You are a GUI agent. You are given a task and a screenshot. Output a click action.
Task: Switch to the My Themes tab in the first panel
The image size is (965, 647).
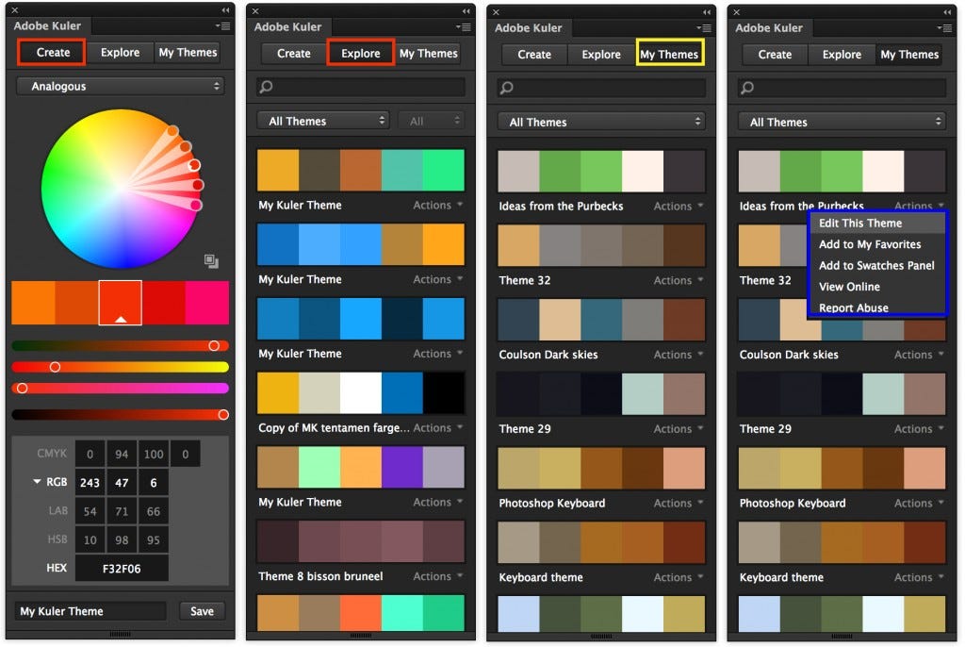(x=188, y=53)
